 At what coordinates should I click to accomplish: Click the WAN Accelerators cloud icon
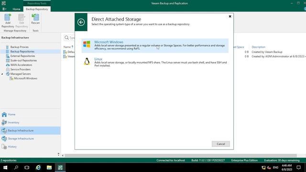[8, 65]
